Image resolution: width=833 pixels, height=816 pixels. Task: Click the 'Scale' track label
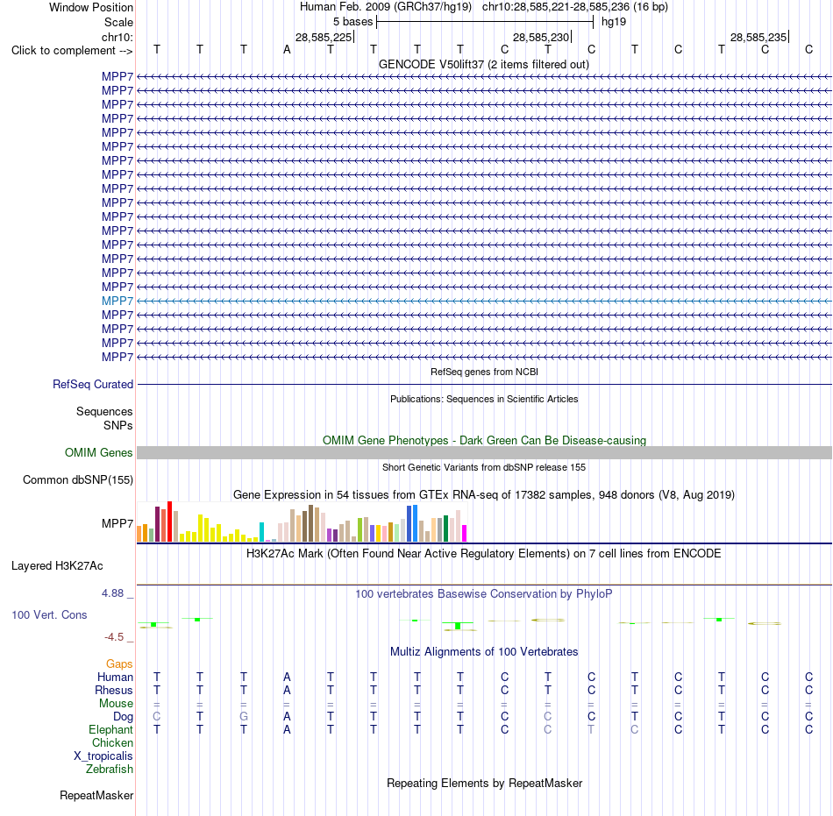click(x=118, y=22)
